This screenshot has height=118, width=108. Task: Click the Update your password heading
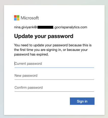coord(44,36)
